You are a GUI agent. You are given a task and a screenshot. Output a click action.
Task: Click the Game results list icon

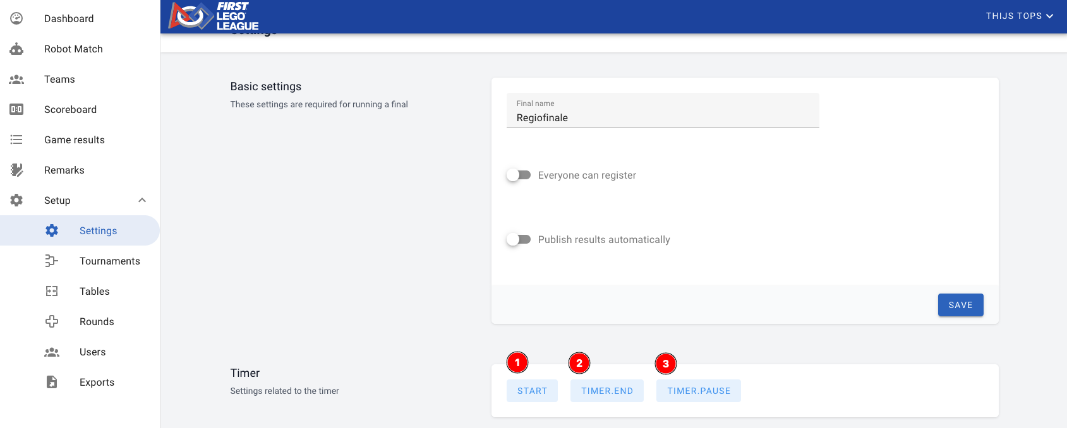pos(16,140)
